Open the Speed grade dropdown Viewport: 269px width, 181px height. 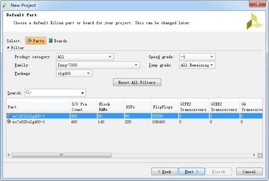tap(197, 57)
